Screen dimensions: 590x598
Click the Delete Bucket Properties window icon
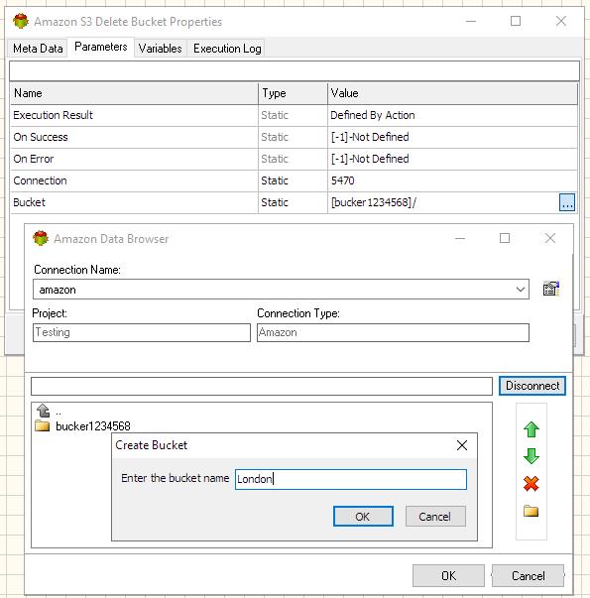21,21
